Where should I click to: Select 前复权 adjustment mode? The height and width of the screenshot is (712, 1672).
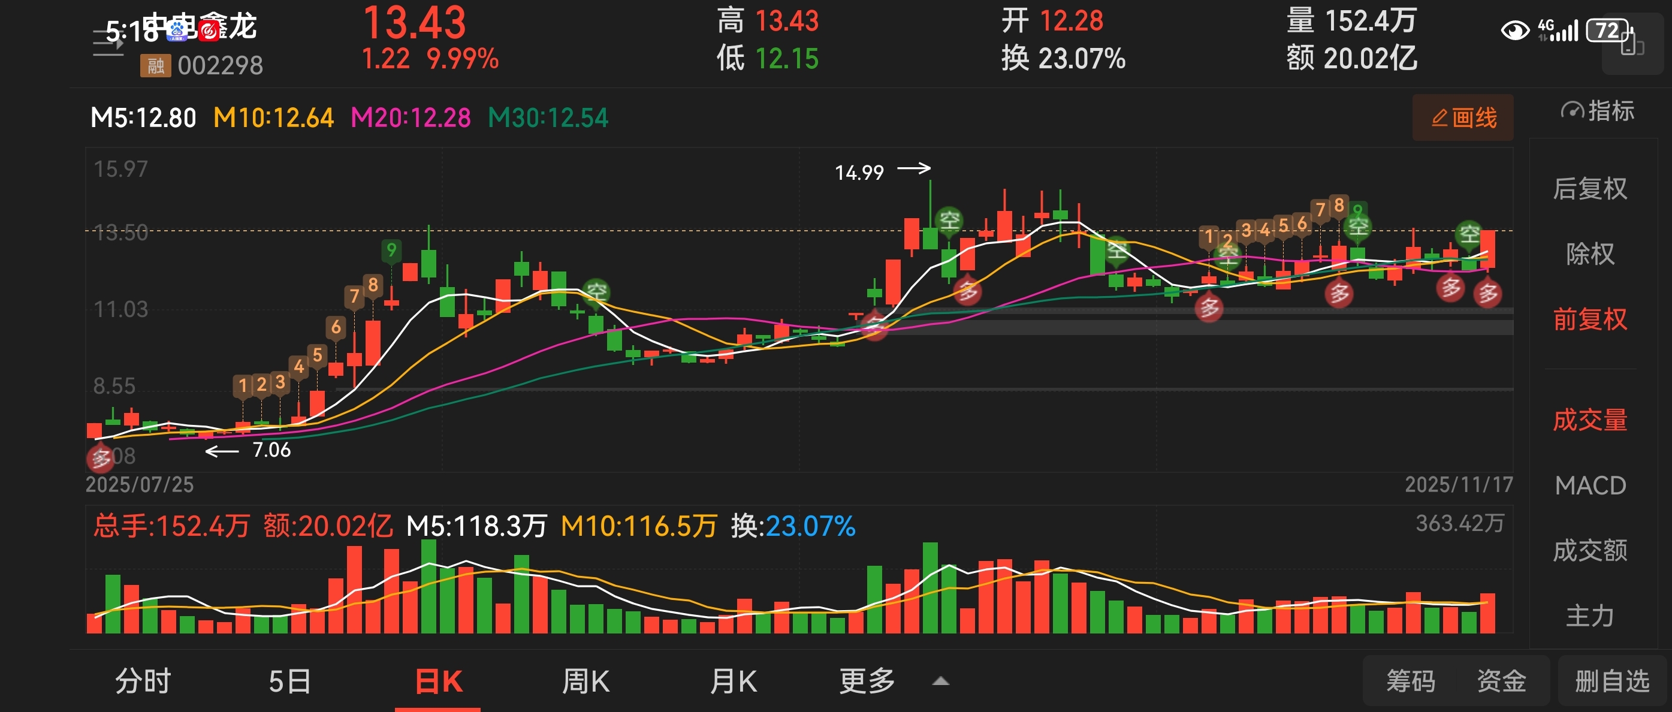point(1589,319)
